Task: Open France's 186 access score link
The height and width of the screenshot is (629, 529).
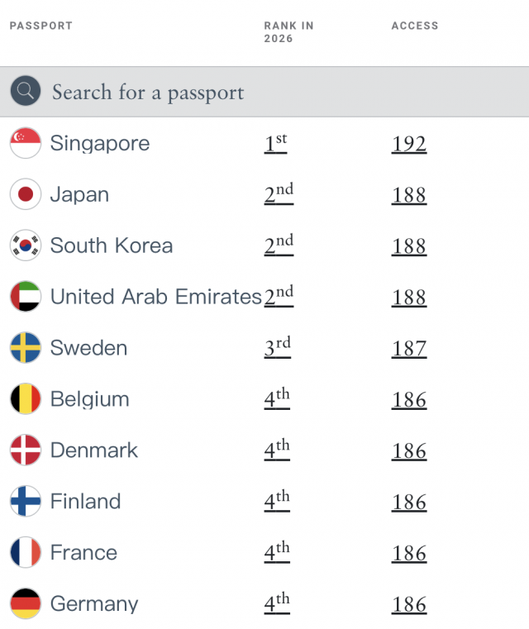Action: pyautogui.click(x=408, y=553)
